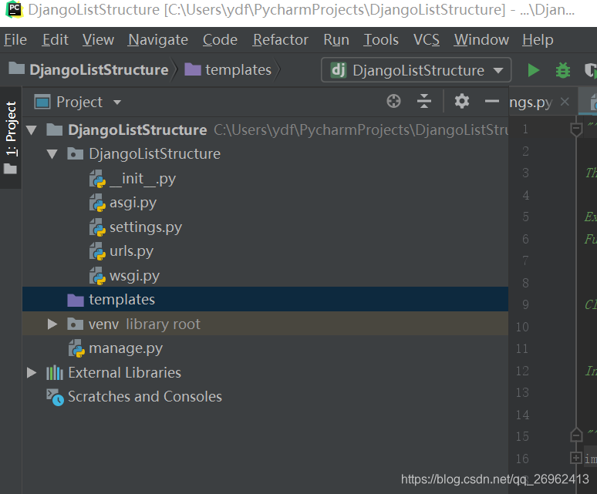597x494 pixels.
Task: Open the Refactor menu
Action: (281, 40)
